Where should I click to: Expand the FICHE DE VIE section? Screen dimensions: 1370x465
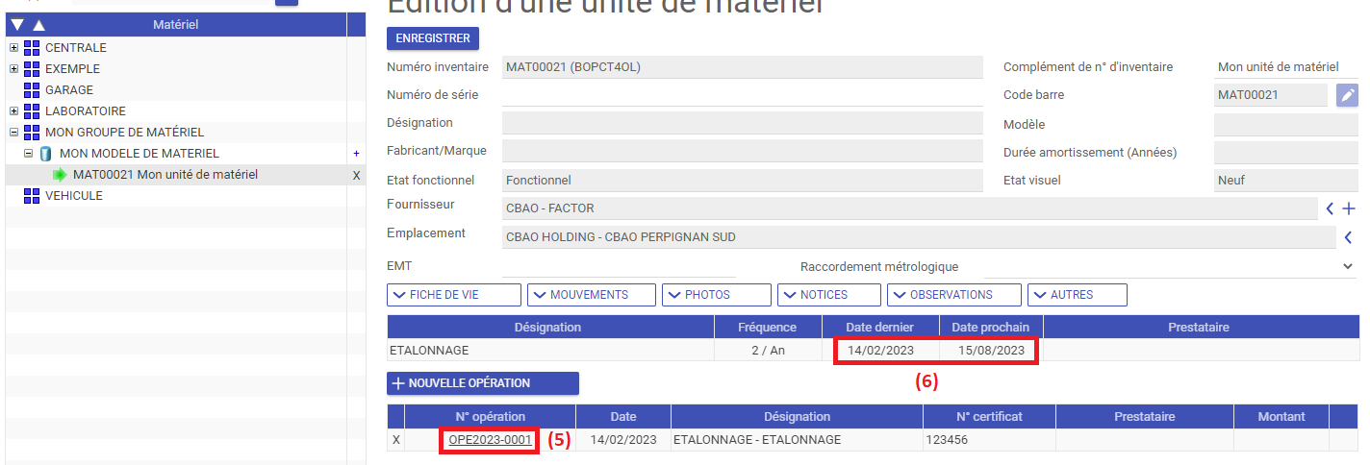pos(454,295)
